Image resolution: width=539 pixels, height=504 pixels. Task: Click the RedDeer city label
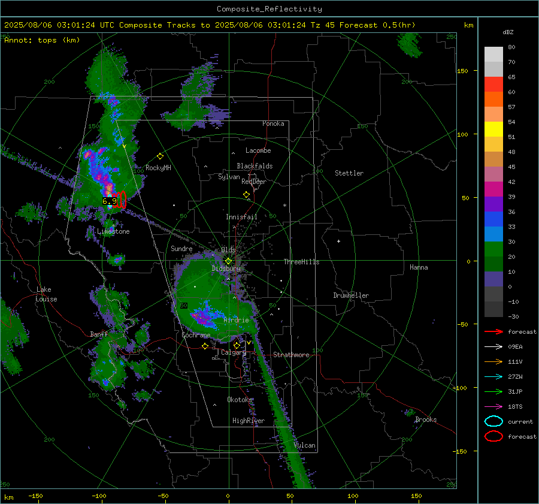pyautogui.click(x=254, y=182)
